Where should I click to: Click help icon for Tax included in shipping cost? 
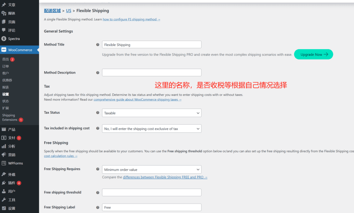[98, 128]
